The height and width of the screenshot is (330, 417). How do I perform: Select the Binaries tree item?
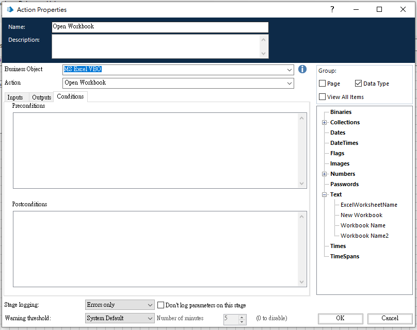(x=341, y=112)
